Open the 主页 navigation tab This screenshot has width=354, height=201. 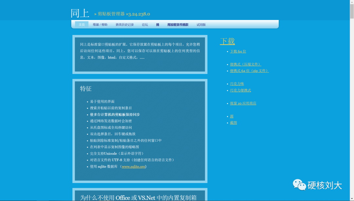(x=82, y=25)
